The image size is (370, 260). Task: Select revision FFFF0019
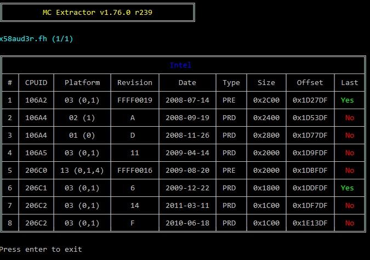(x=135, y=100)
